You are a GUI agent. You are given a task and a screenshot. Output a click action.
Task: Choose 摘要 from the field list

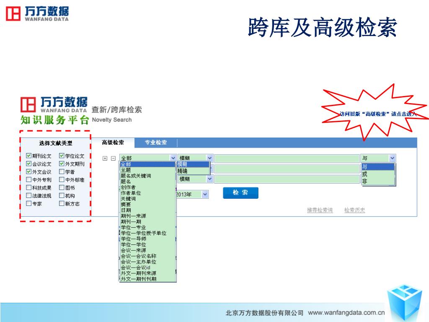click(147, 205)
